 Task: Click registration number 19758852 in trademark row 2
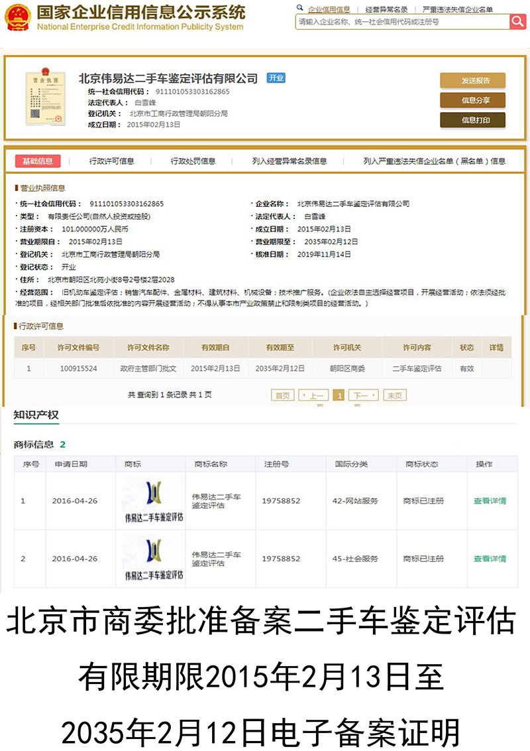(x=282, y=559)
